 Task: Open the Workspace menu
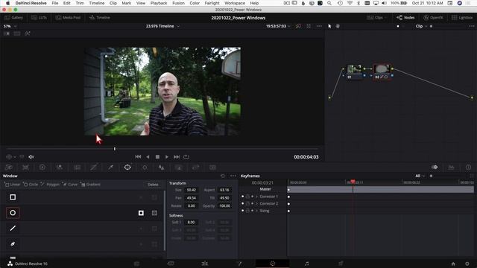pos(235,3)
